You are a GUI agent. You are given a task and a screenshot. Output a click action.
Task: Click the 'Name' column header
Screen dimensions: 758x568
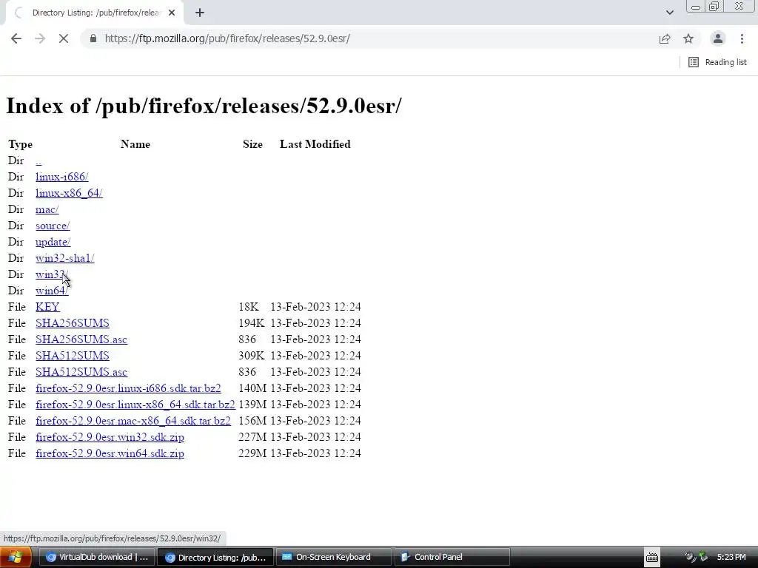(135, 144)
